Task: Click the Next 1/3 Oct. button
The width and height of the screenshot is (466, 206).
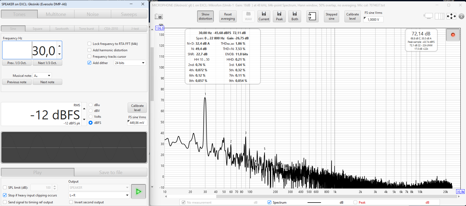Action: (47, 63)
